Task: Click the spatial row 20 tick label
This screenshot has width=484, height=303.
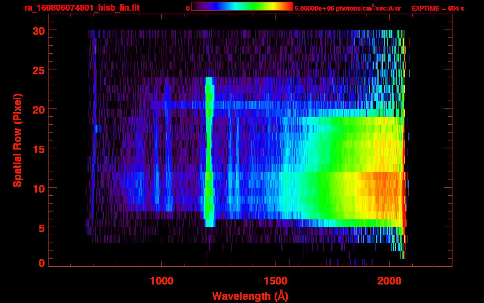Action: [x=38, y=109]
